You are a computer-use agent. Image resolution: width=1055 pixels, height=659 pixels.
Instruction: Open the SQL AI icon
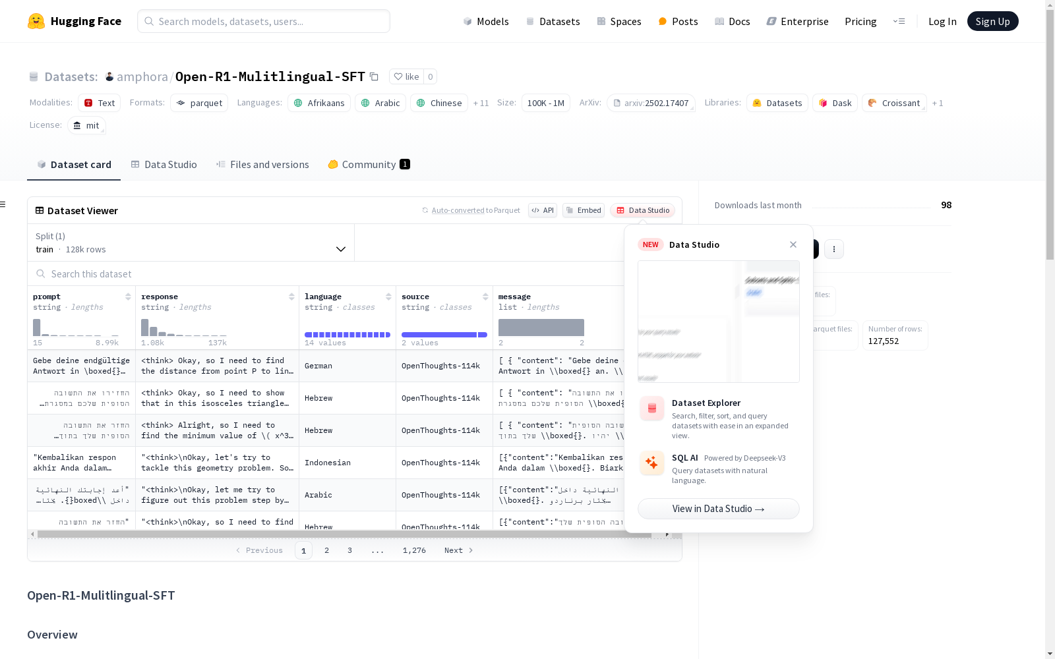click(651, 463)
